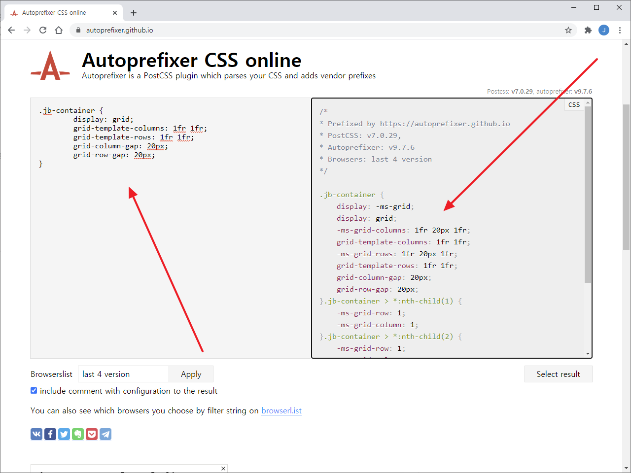Close the Autoprefixer CSS online tab

115,13
